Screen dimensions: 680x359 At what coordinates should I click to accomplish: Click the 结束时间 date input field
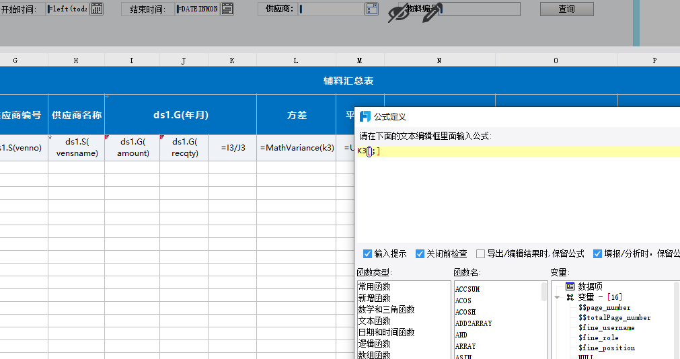pos(198,9)
